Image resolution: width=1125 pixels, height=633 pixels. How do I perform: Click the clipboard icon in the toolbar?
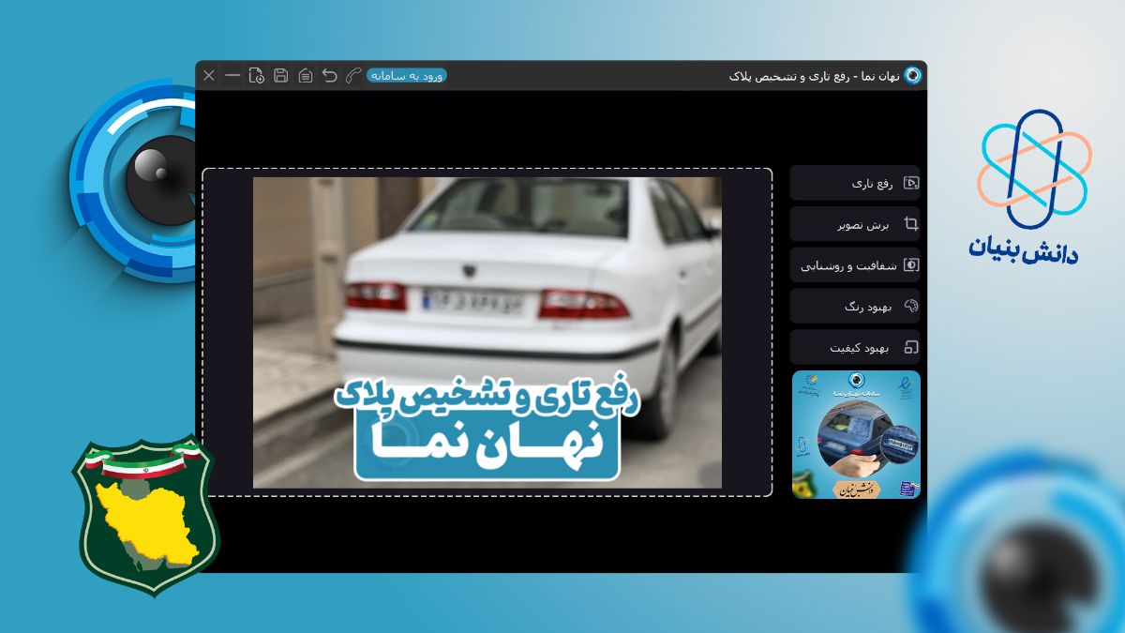click(x=305, y=76)
